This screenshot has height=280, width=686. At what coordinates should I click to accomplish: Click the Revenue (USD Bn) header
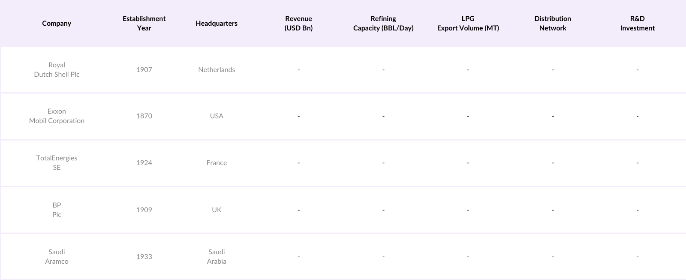click(x=298, y=23)
